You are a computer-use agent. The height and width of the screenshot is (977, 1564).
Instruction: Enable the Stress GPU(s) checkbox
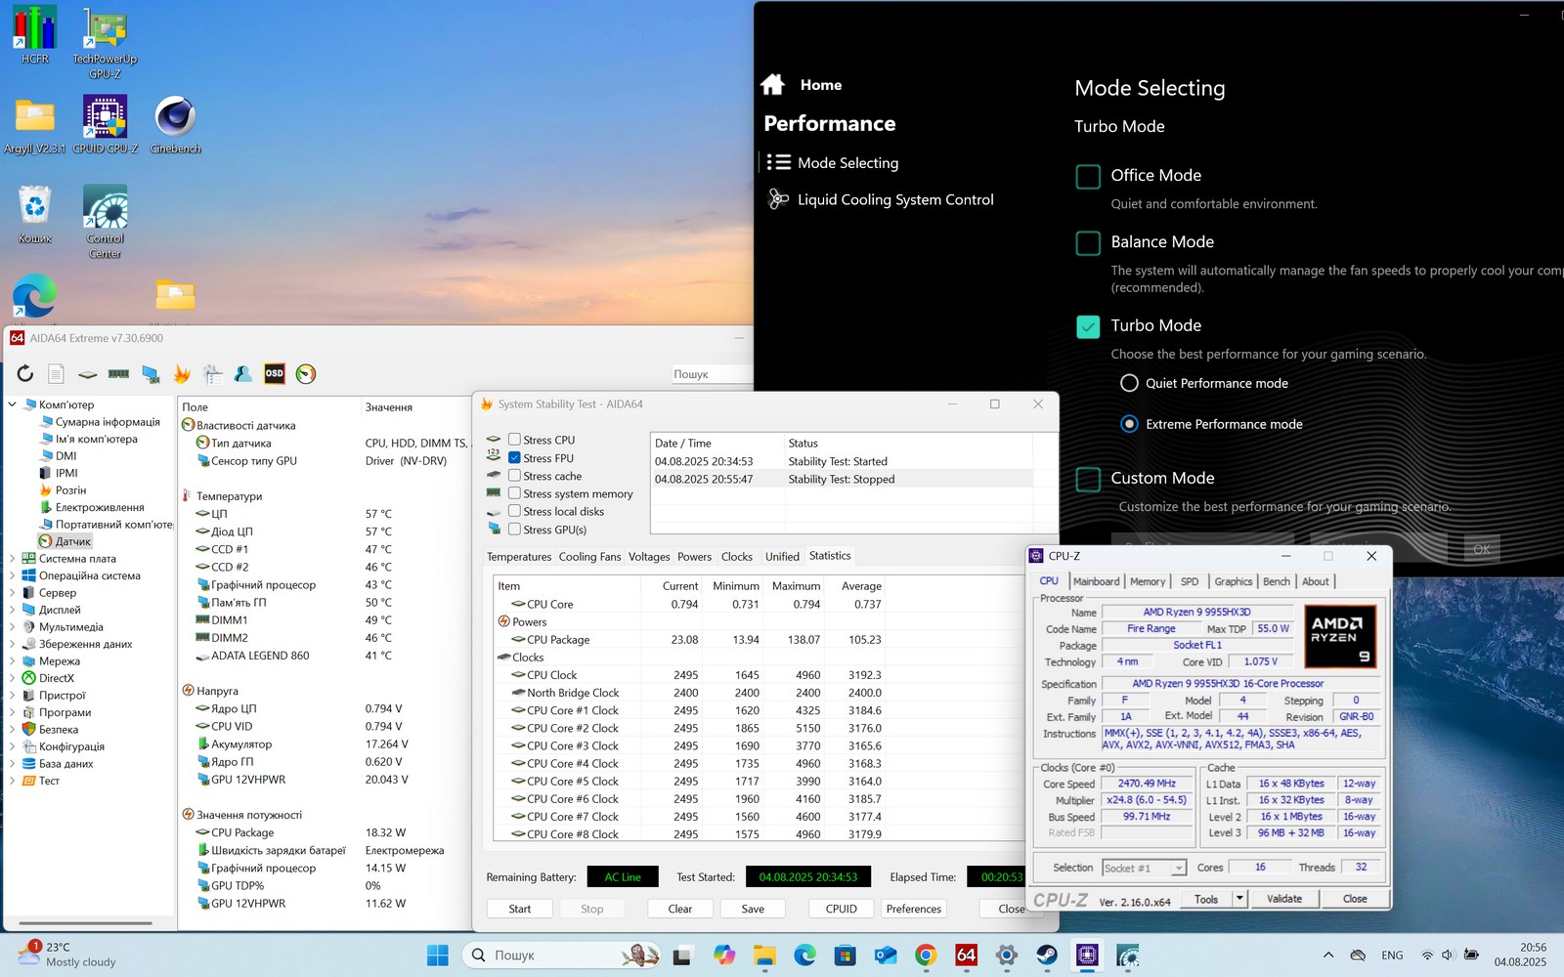click(514, 529)
